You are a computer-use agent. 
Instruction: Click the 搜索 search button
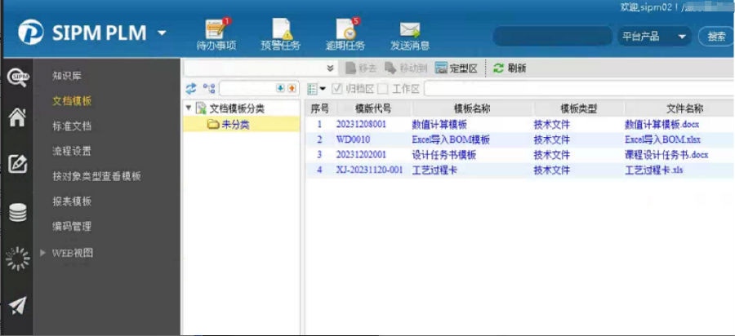click(x=716, y=37)
